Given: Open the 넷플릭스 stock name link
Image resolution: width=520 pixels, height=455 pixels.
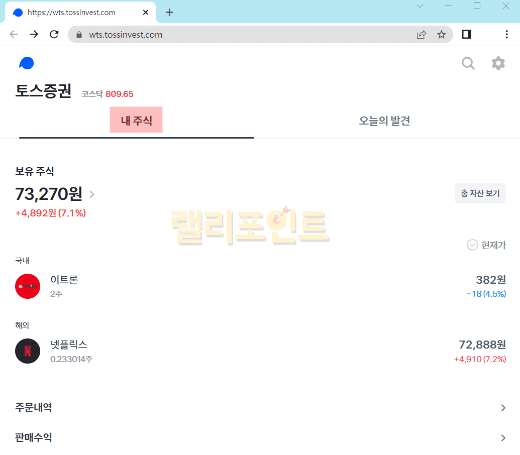Looking at the screenshot, I should (69, 345).
